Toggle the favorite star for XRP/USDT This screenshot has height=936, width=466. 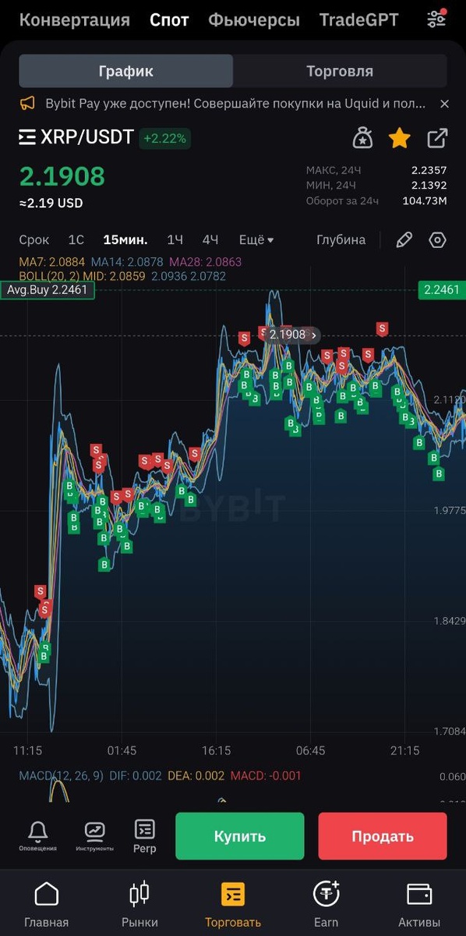coord(400,139)
